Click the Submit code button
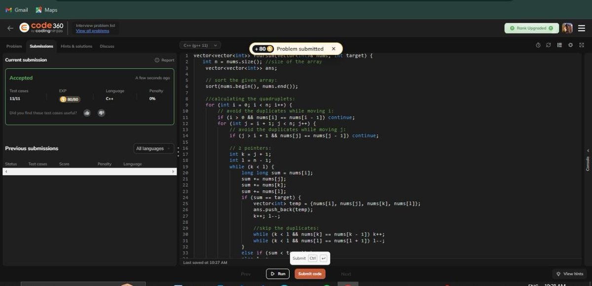 [310, 274]
